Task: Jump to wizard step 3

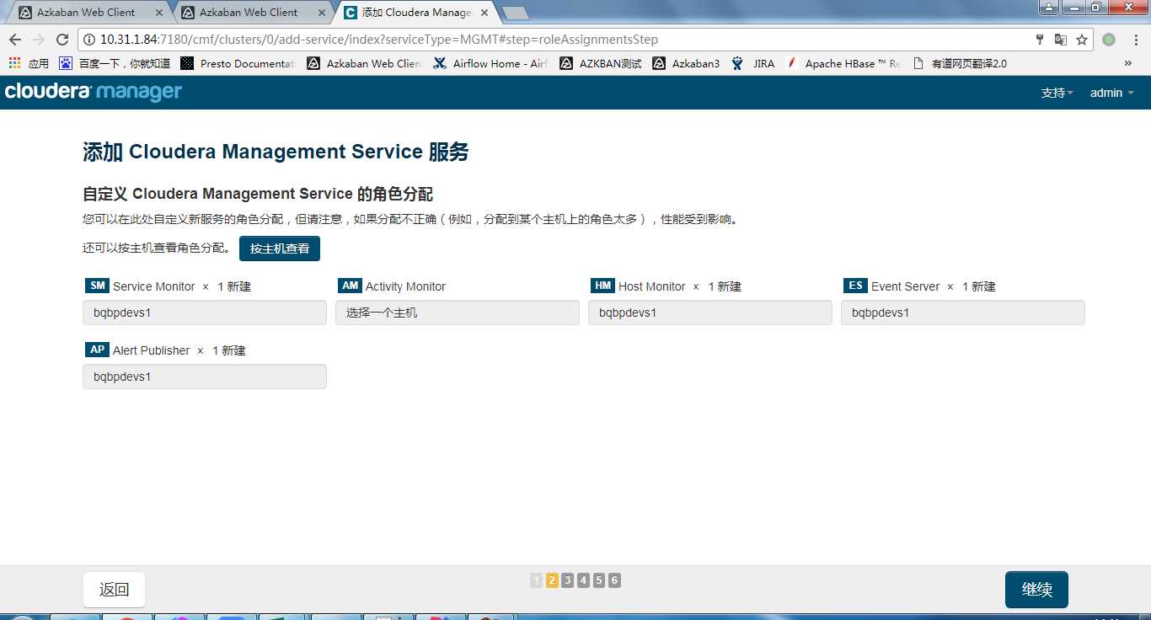Action: pos(568,580)
